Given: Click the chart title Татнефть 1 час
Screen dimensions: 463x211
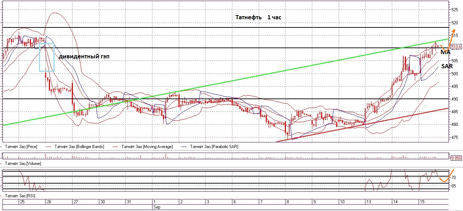Looking at the screenshot, I should pos(258,17).
